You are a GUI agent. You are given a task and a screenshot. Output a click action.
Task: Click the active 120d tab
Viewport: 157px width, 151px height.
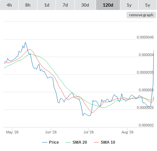click(108, 5)
